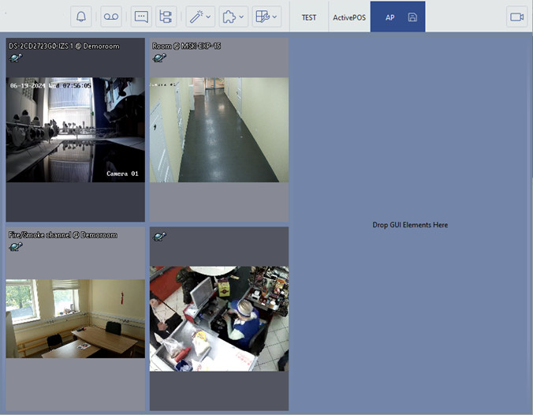Switch to the TEST tab

(x=309, y=17)
